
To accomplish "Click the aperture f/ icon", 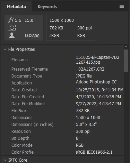I will point(11,20).
